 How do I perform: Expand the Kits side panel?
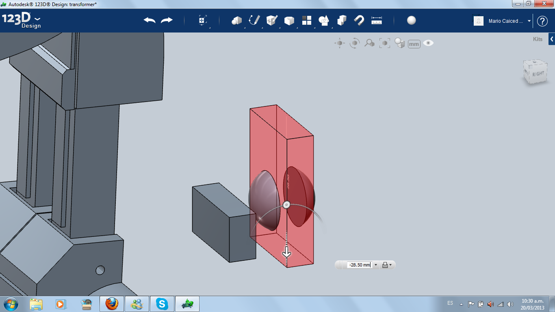[552, 39]
